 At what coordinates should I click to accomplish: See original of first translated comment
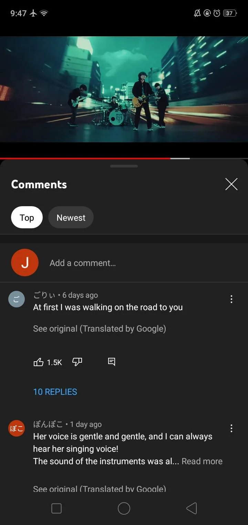[x=100, y=328]
